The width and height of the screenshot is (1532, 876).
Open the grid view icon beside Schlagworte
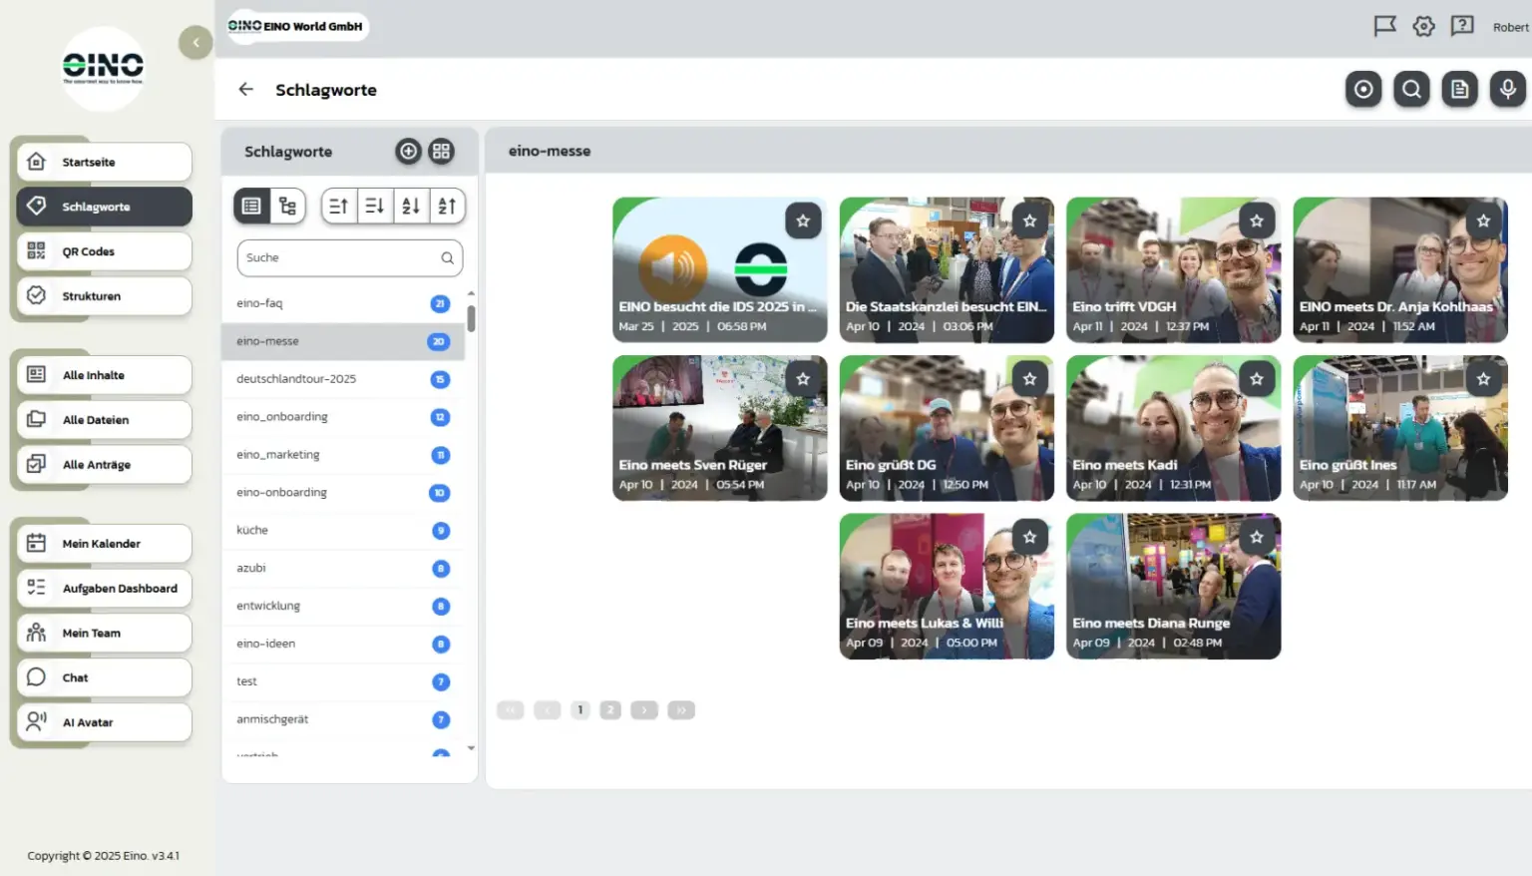point(441,151)
